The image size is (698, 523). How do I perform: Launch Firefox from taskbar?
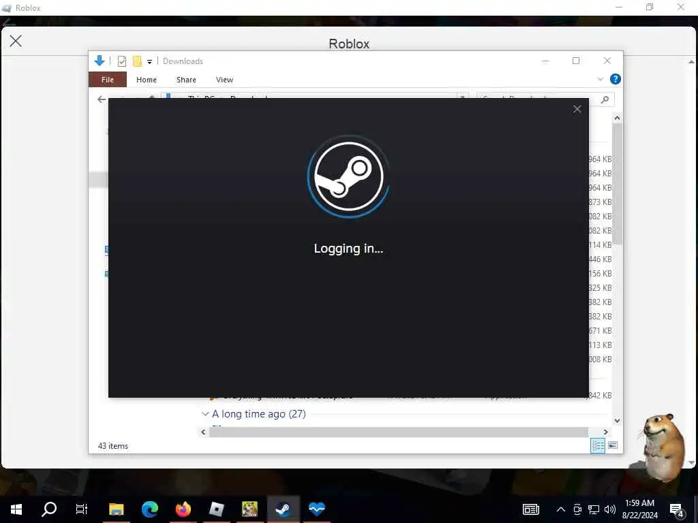coord(183,509)
